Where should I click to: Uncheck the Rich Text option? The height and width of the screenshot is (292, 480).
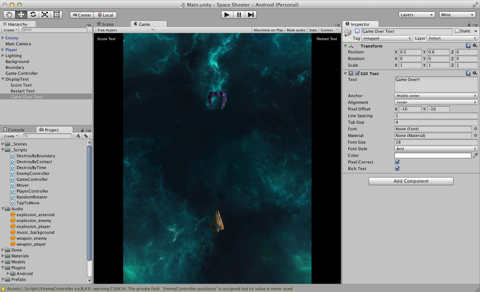tap(397, 169)
